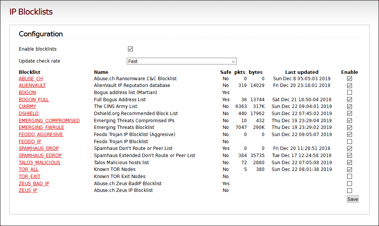Open the ZEUS_BAD_IP link
This screenshot has width=379, height=226.
tap(34, 184)
